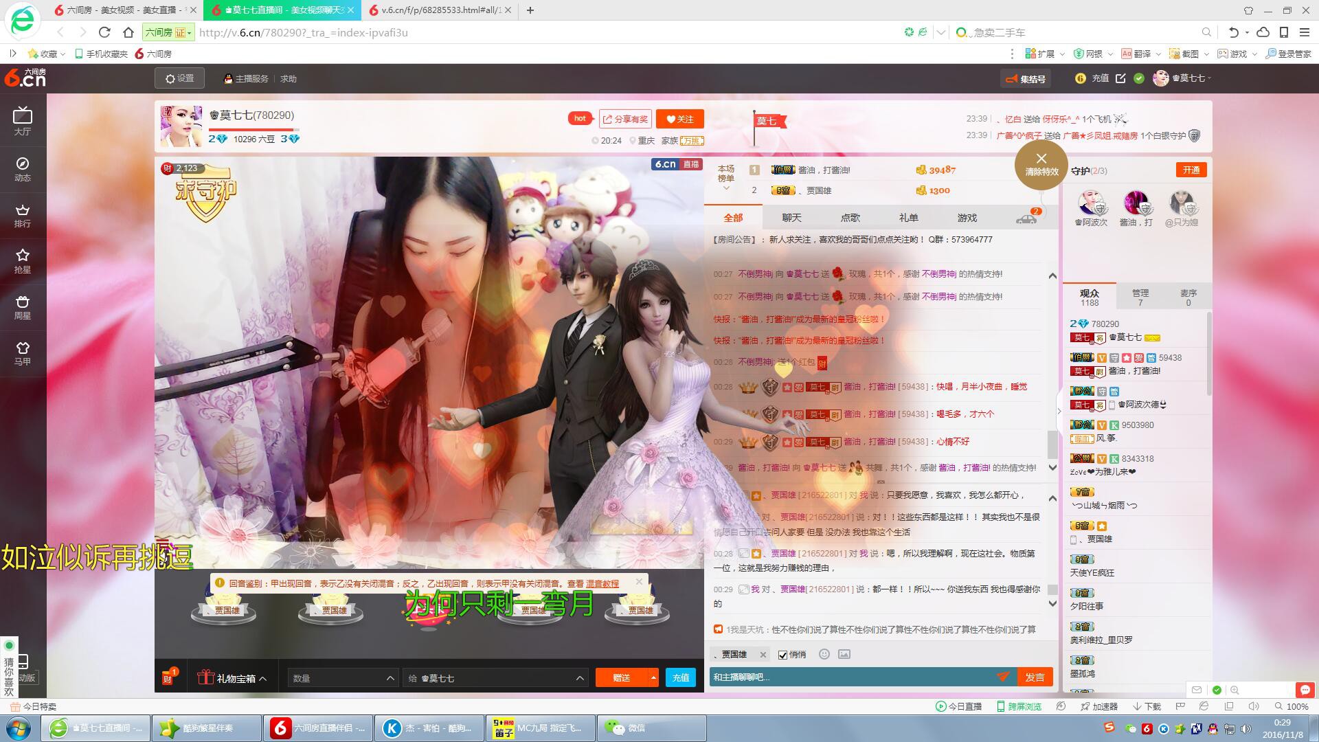Click the browser search magnifier icon
This screenshot has height=742, width=1319.
click(x=1206, y=32)
